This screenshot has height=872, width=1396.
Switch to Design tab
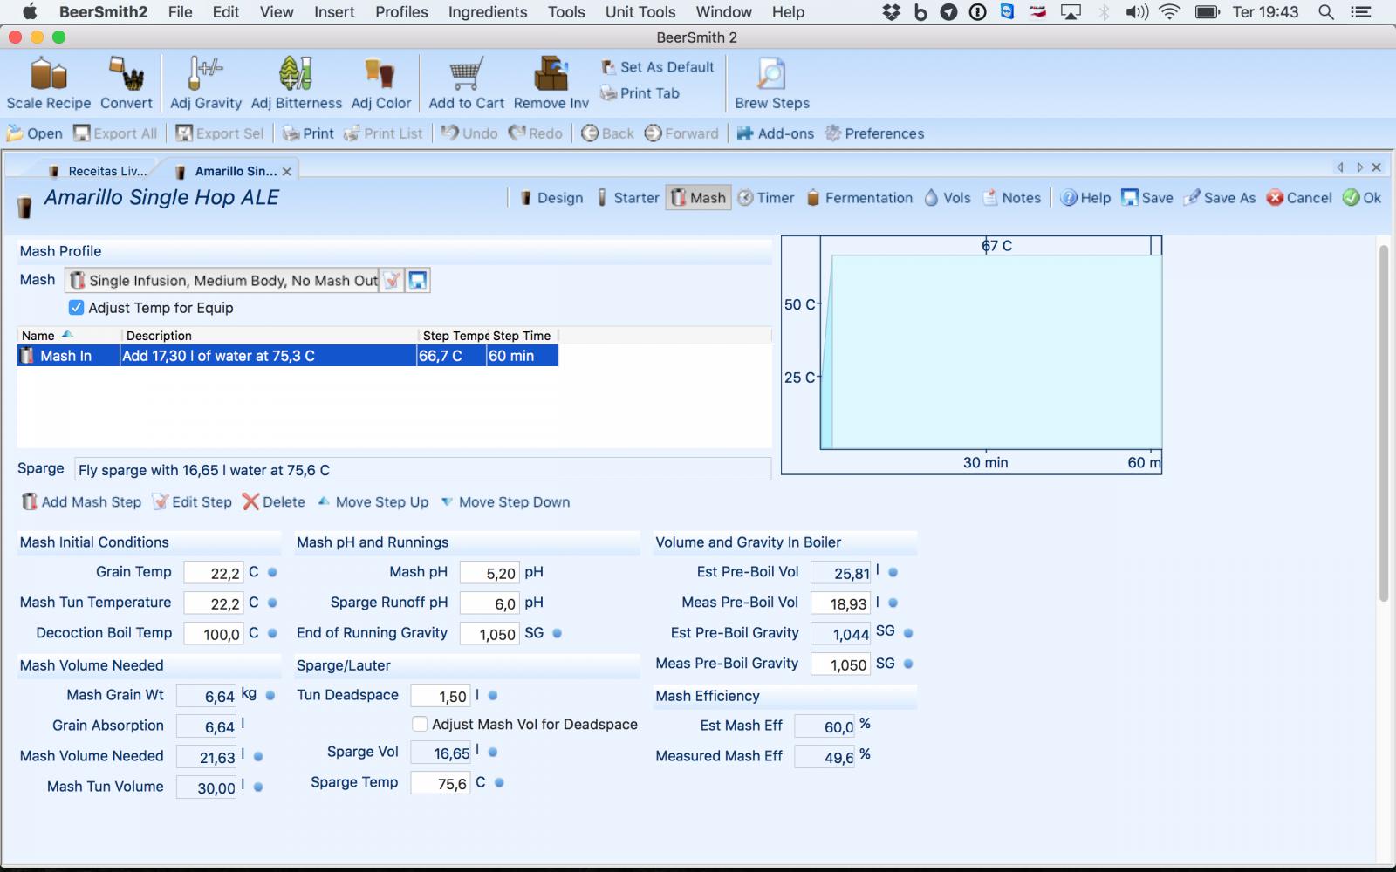[551, 198]
